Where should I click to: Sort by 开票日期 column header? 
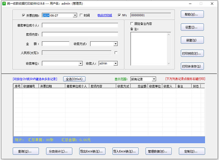click(x=52, y=86)
